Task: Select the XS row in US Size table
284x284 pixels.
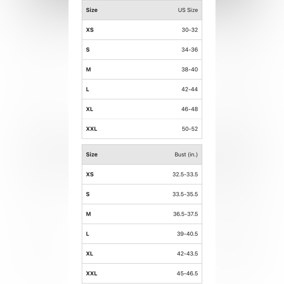Action: pyautogui.click(x=142, y=30)
